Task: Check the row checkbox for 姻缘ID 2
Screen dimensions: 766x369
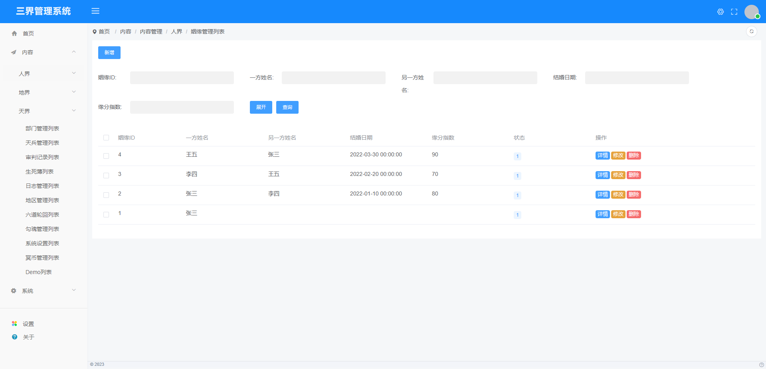Action: [x=106, y=195]
